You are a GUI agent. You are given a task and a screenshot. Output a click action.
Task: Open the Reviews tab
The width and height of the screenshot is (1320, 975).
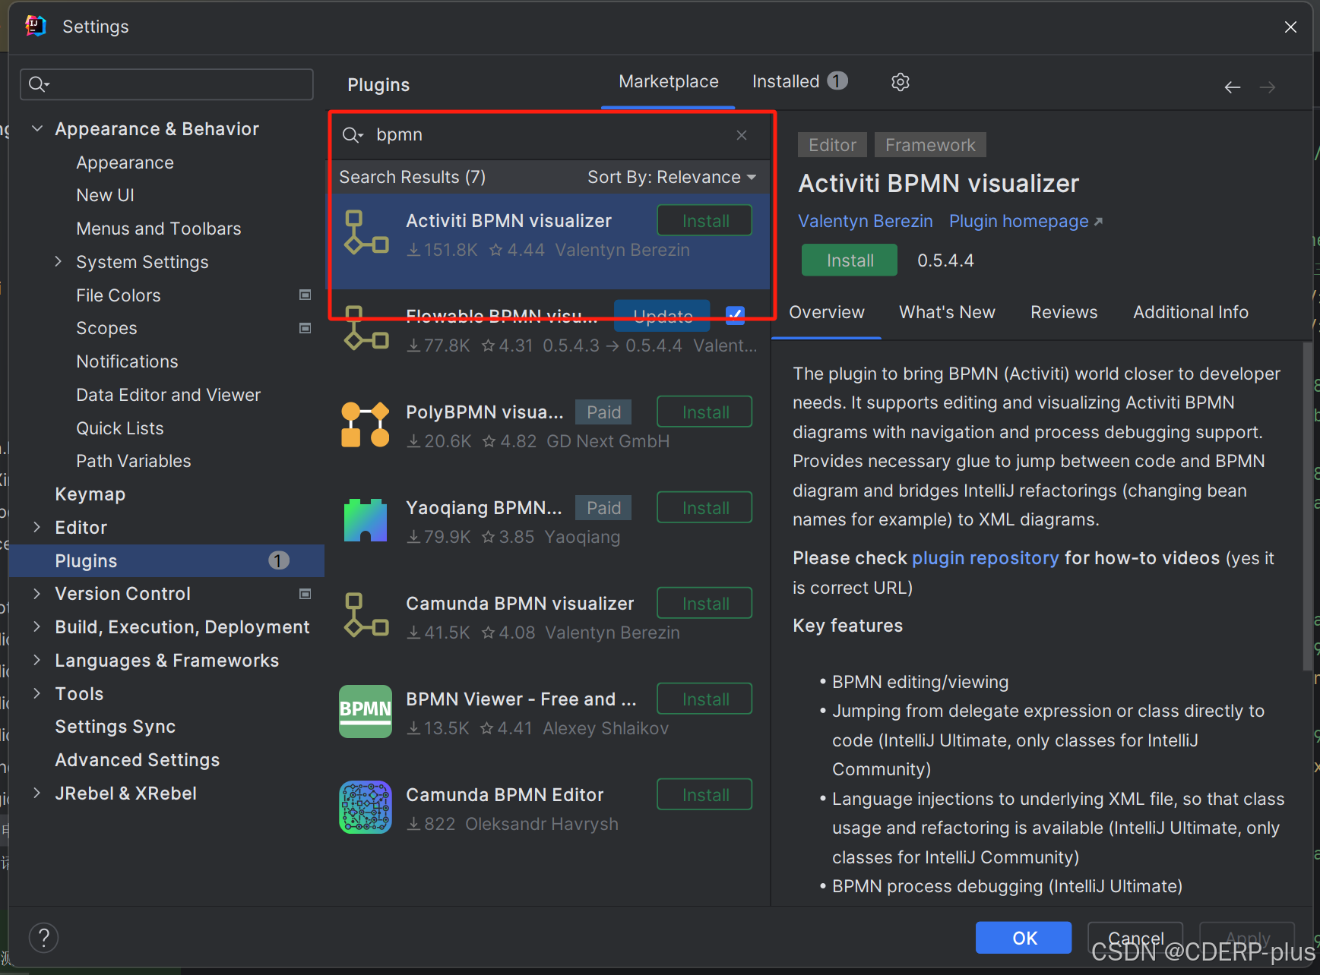(1064, 312)
